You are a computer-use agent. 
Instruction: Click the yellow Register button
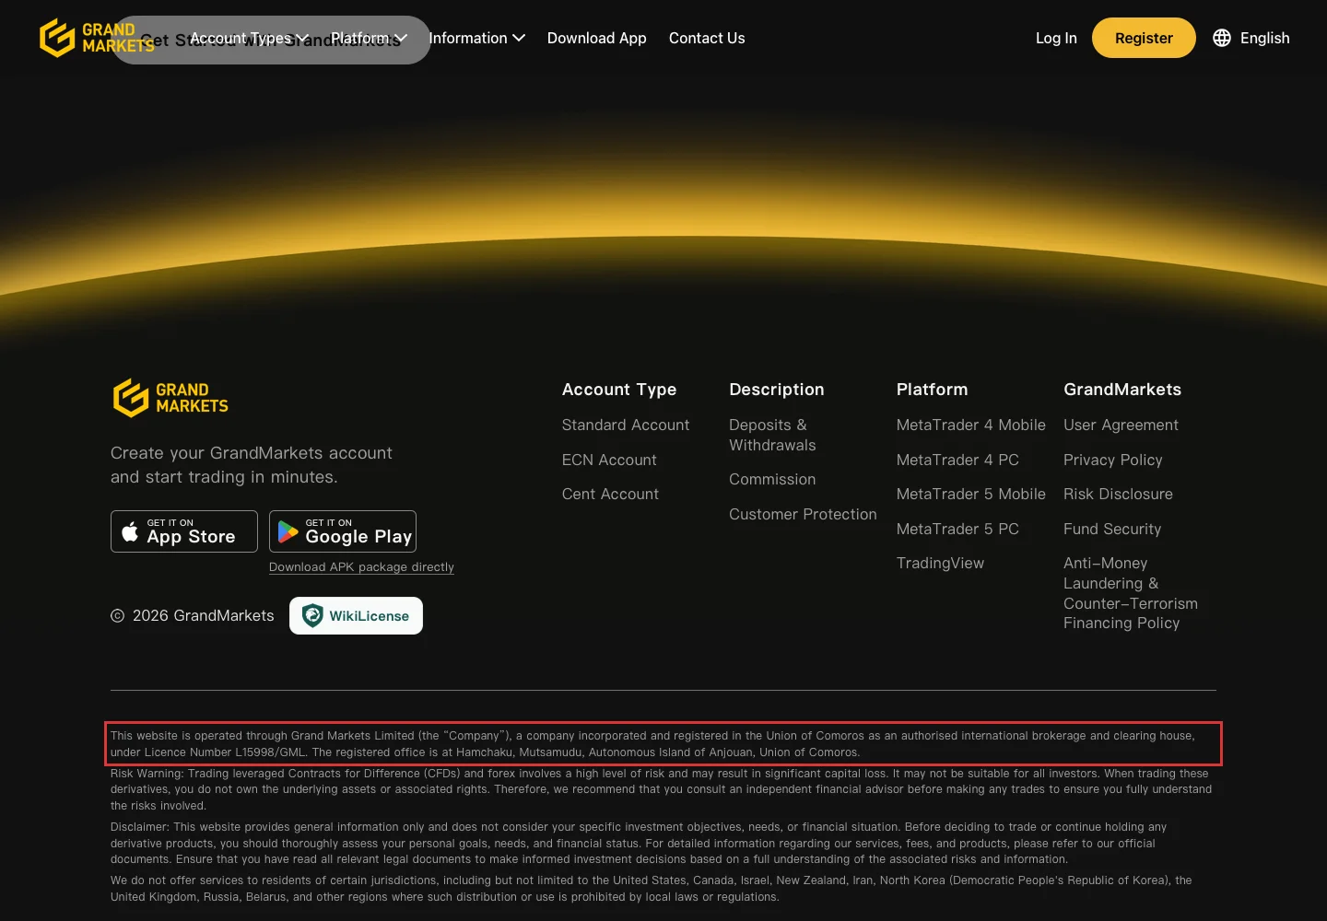(x=1144, y=38)
